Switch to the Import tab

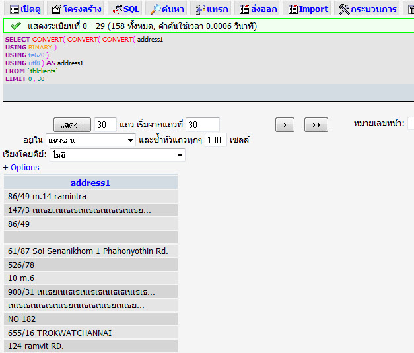point(308,8)
